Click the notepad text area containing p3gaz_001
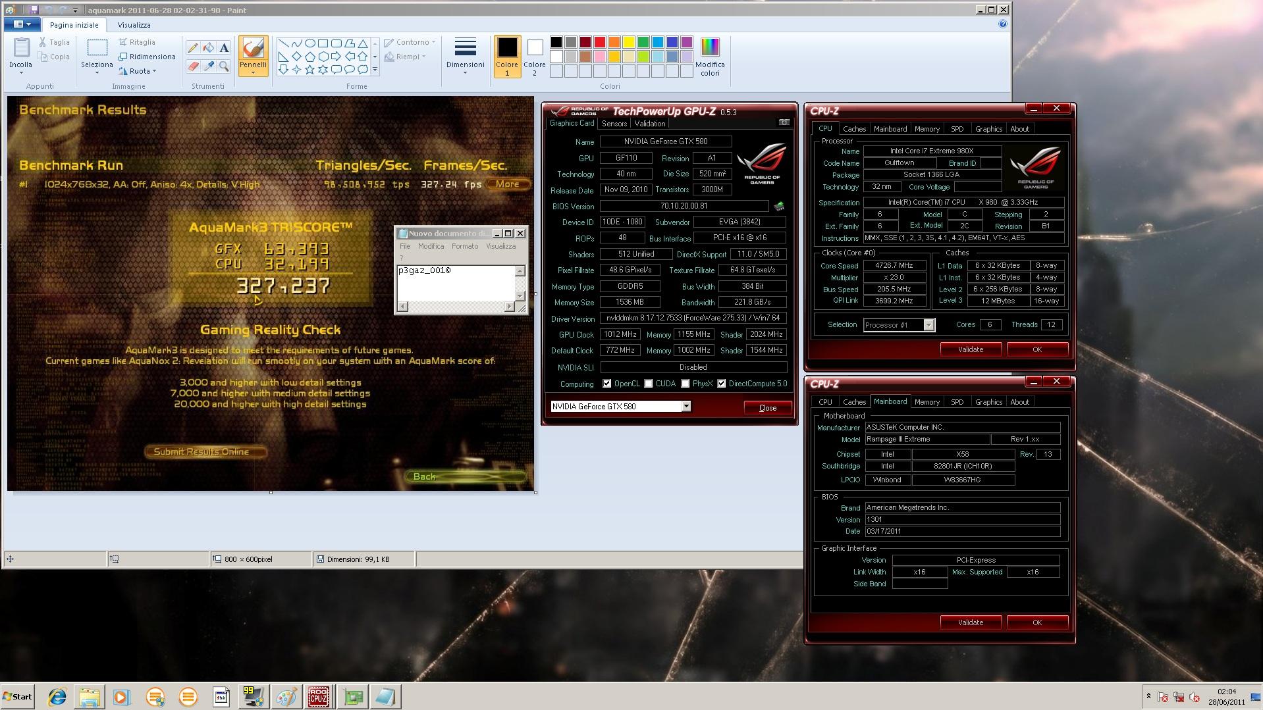Image resolution: width=1263 pixels, height=710 pixels. [x=456, y=283]
